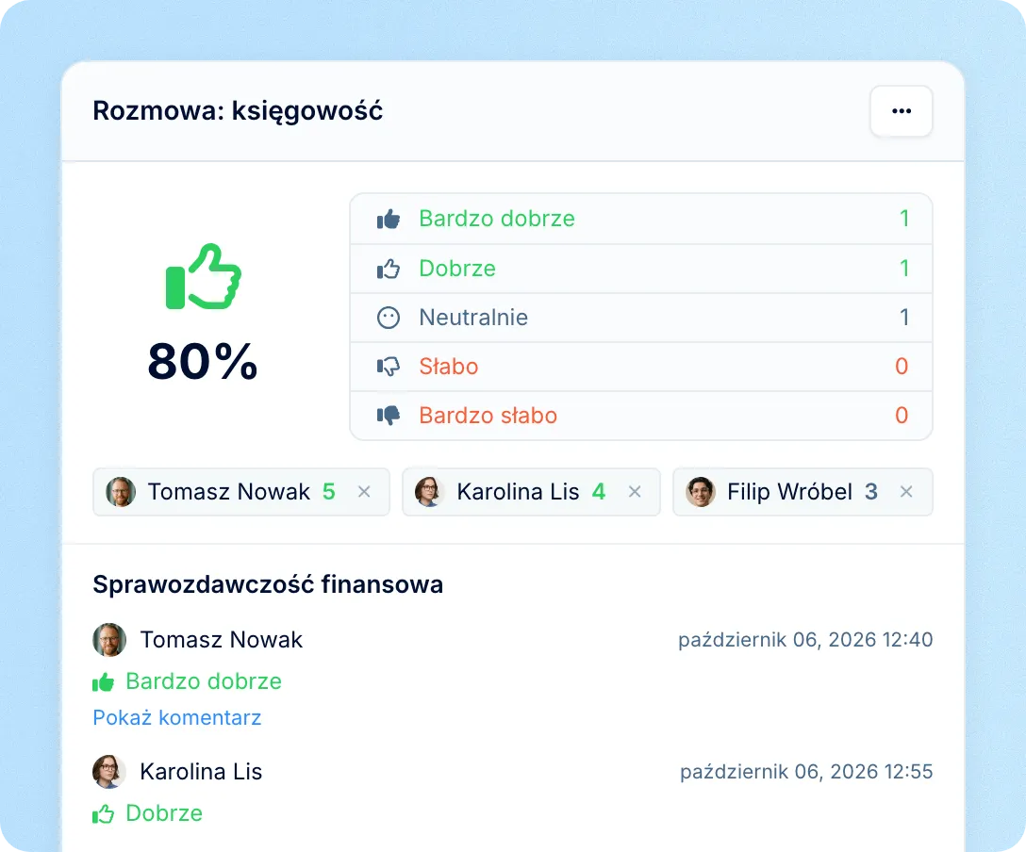
Task: Click Tomasz Nowak's avatar in the review list
Action: 109,640
